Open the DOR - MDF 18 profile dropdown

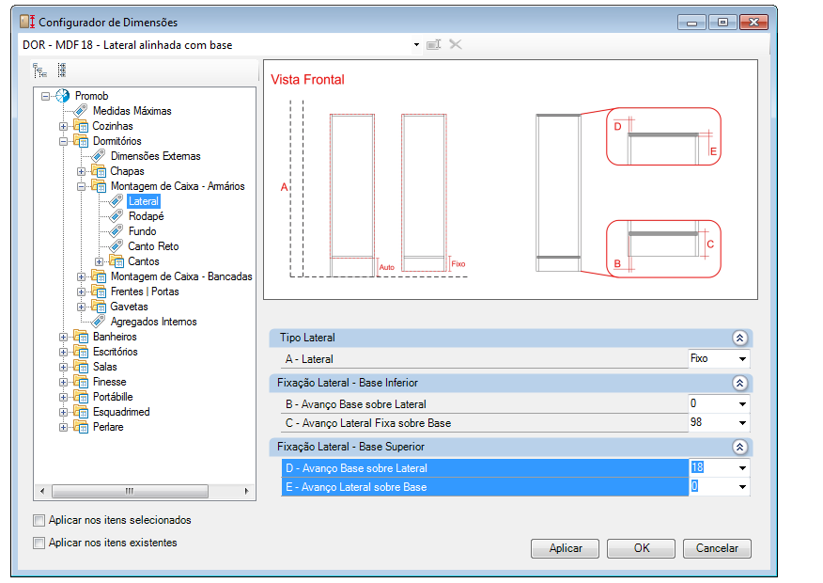[x=416, y=45]
